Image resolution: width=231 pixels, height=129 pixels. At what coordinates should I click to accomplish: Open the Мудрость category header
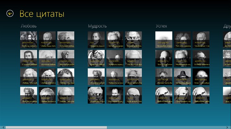[97, 26]
